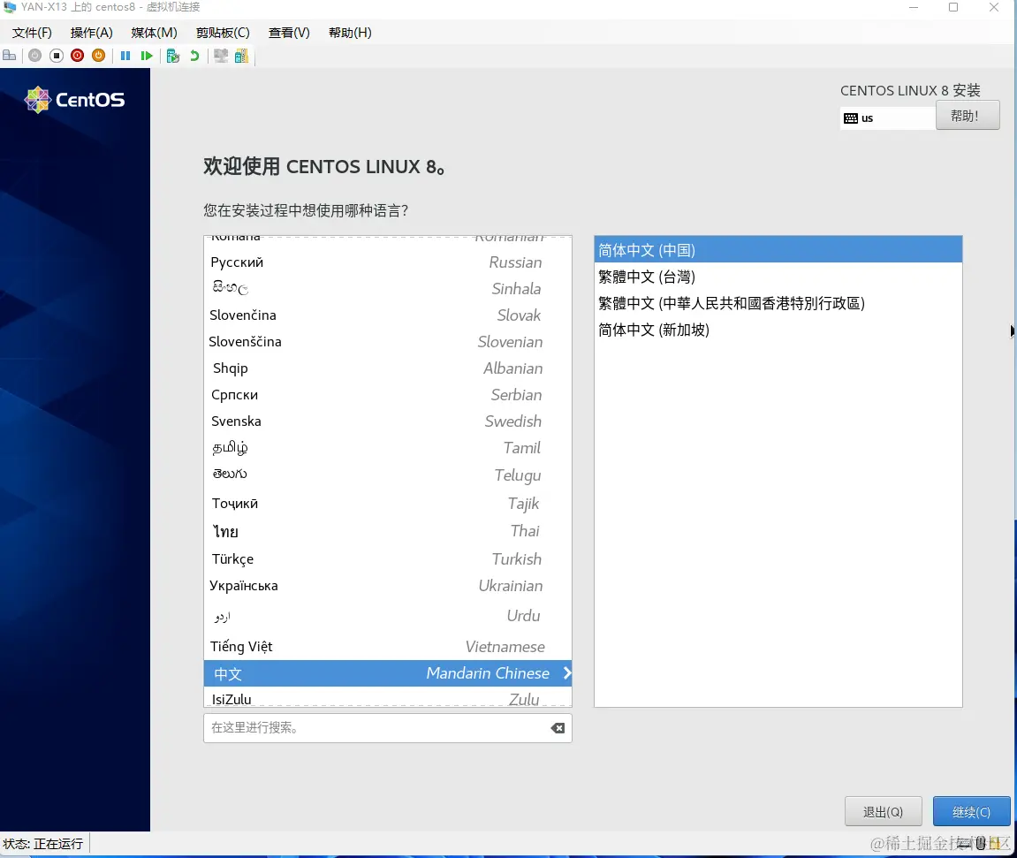
Task: Reset the VM with the green play icon
Action: [147, 56]
